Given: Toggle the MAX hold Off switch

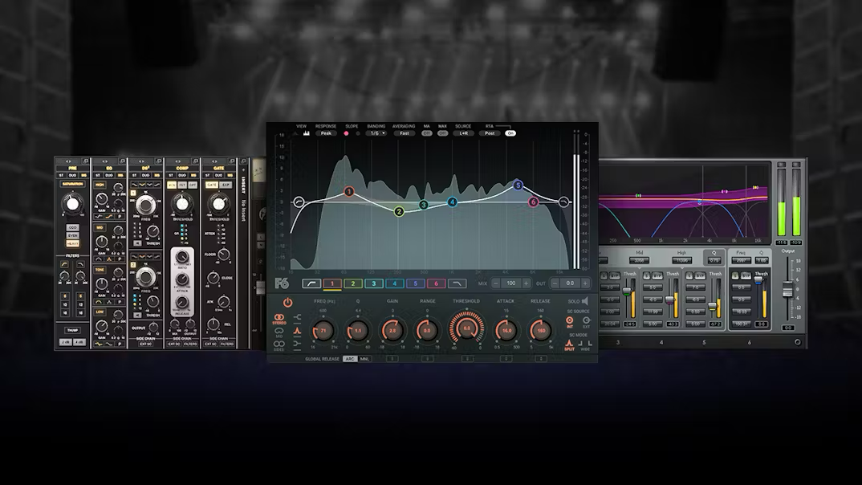Looking at the screenshot, I should pyautogui.click(x=442, y=133).
